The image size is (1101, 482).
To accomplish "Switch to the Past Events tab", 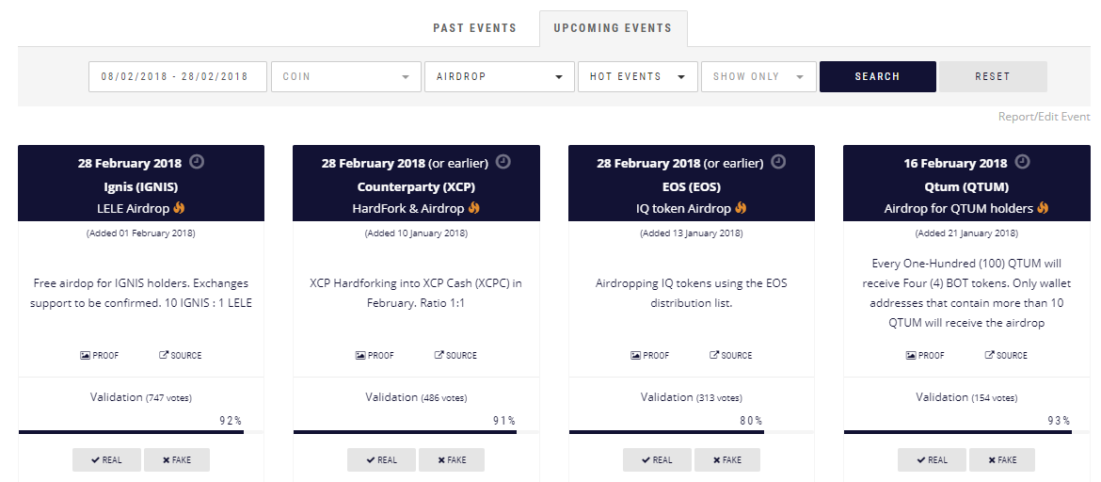I will (474, 28).
